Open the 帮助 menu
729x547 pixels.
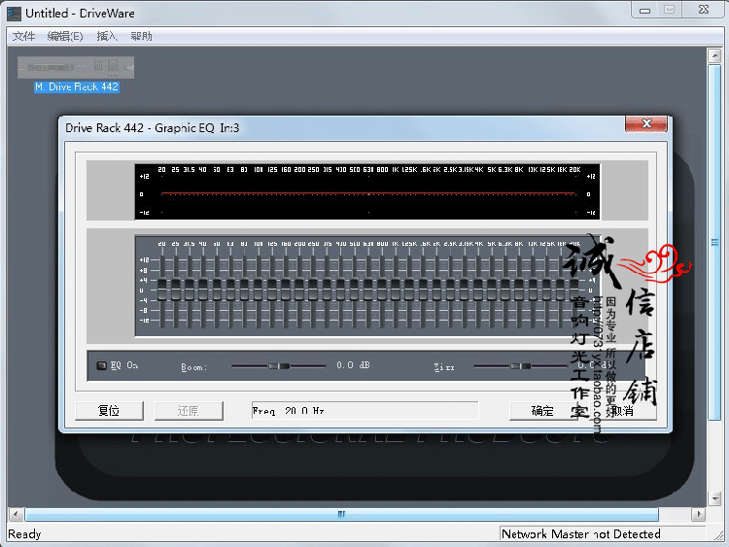(141, 36)
